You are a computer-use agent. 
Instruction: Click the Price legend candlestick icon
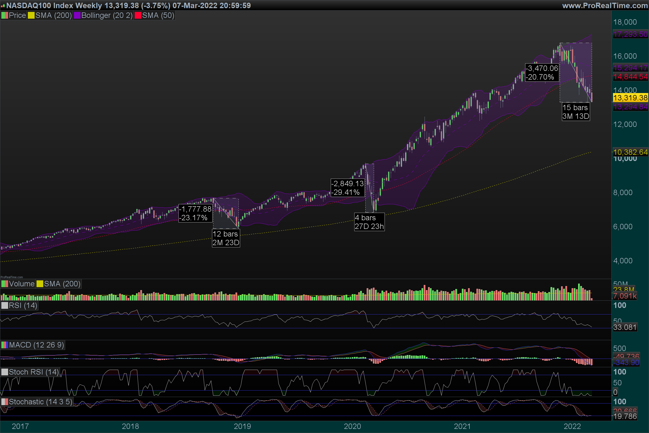(5, 15)
